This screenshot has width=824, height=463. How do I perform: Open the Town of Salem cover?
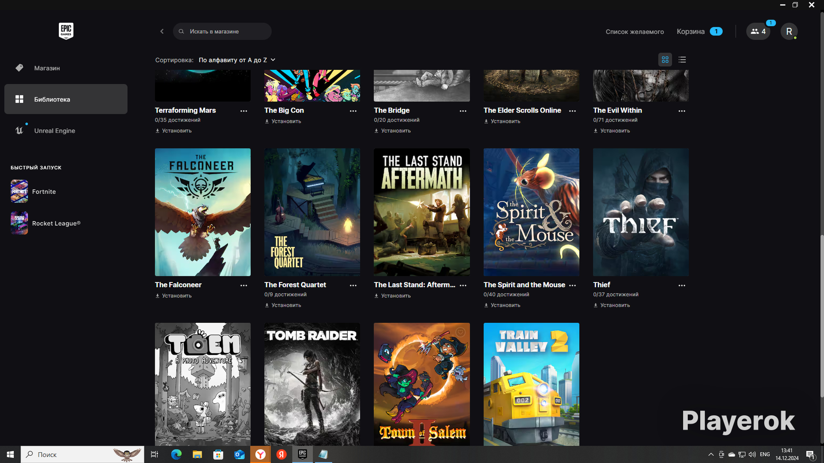point(422,384)
